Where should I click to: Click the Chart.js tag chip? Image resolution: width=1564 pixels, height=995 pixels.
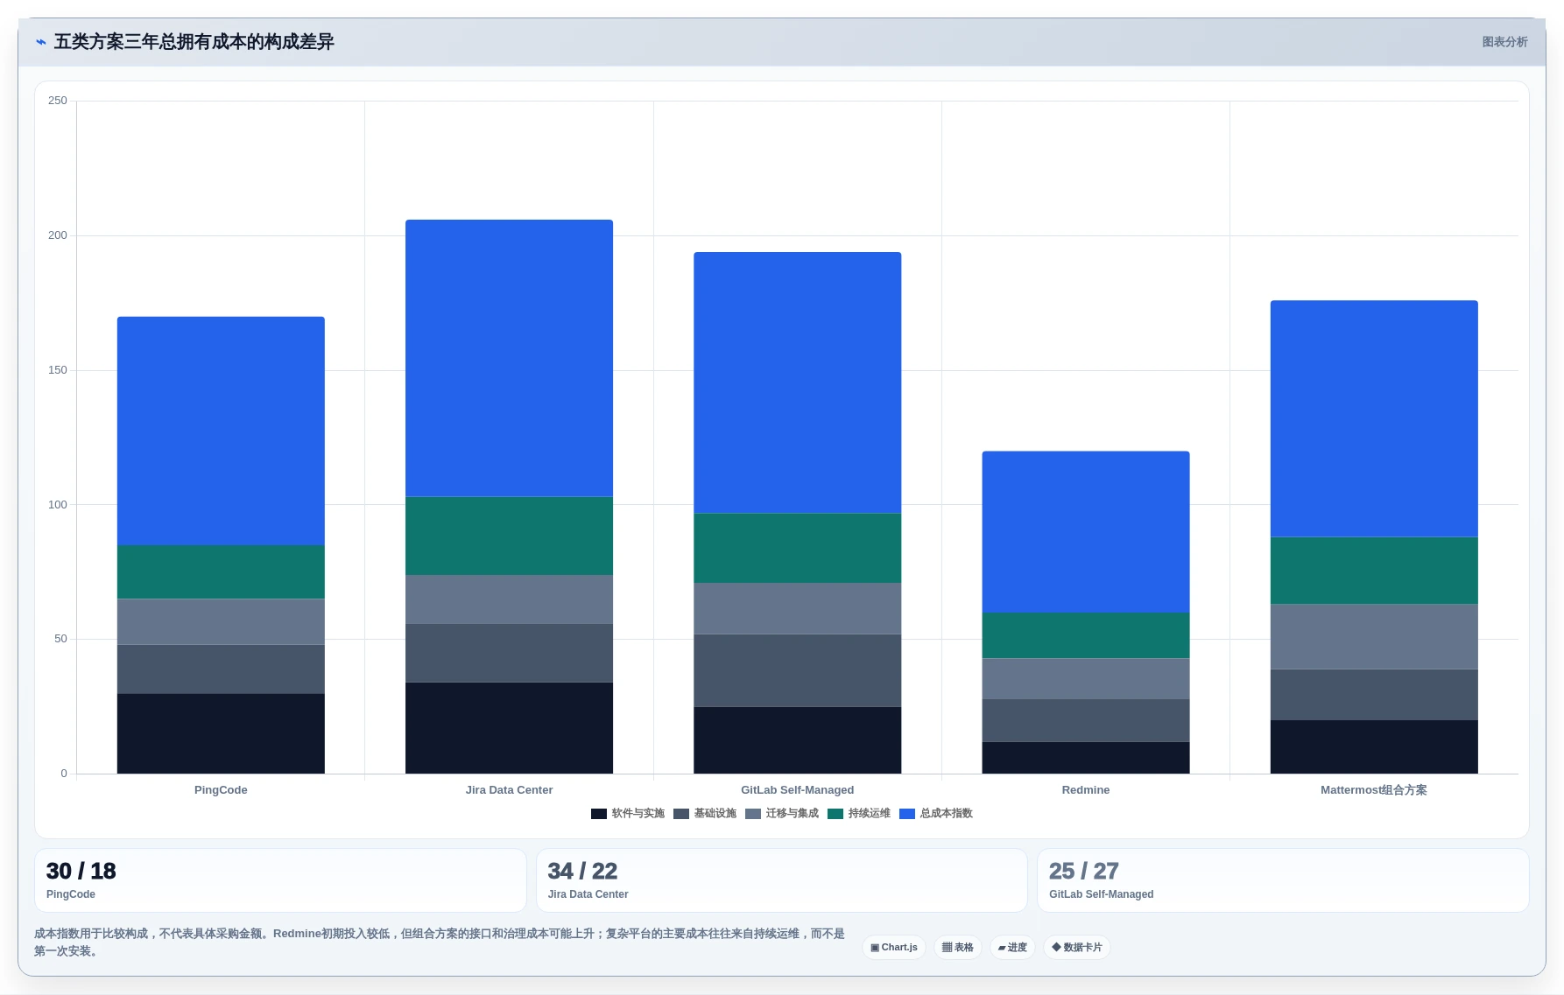pos(894,948)
